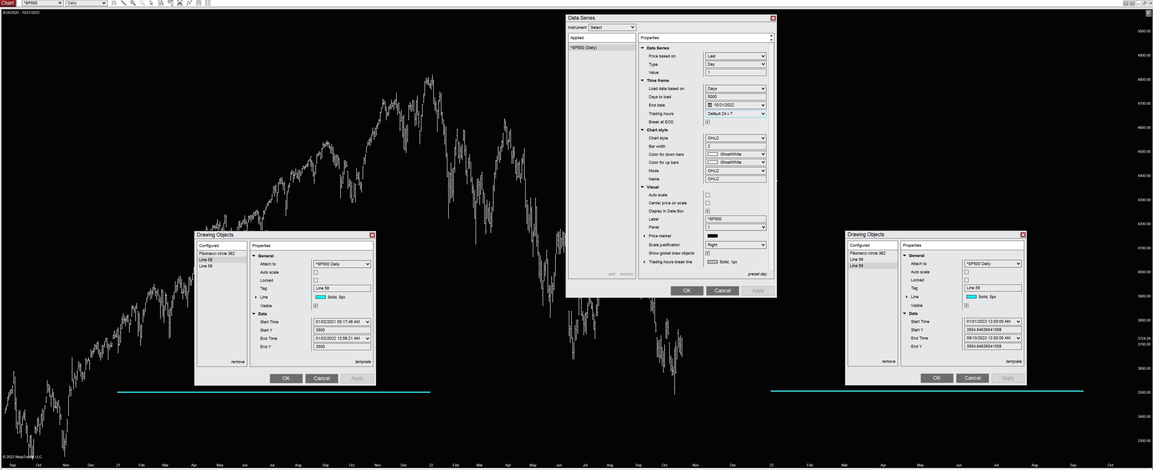Click the cyan Line color swatch for Line 59

[x=971, y=297]
